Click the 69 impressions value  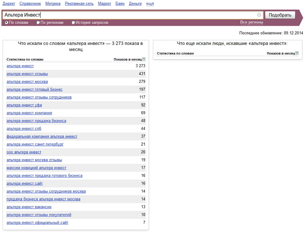point(143,113)
